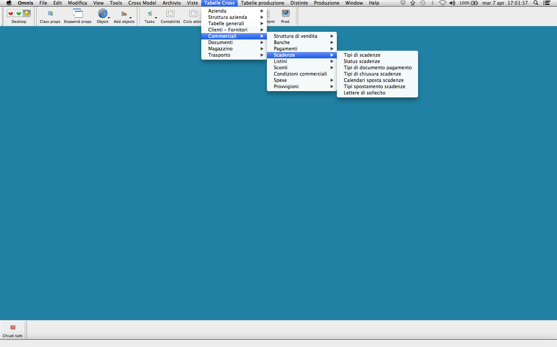Click the volume icon in menu bar
557x347 pixels.
click(x=452, y=3)
